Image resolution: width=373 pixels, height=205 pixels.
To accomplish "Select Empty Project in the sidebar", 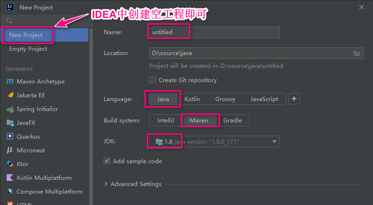I will (45, 49).
